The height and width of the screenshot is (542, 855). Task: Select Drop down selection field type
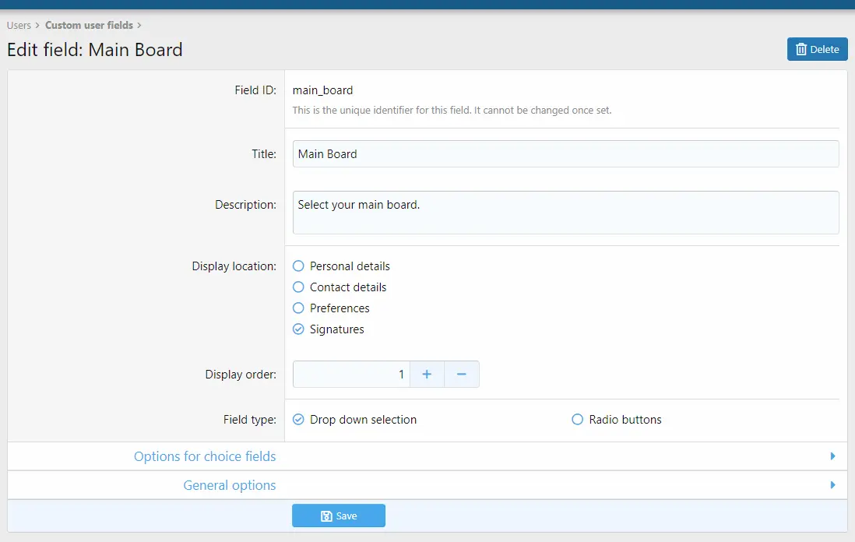coord(298,419)
